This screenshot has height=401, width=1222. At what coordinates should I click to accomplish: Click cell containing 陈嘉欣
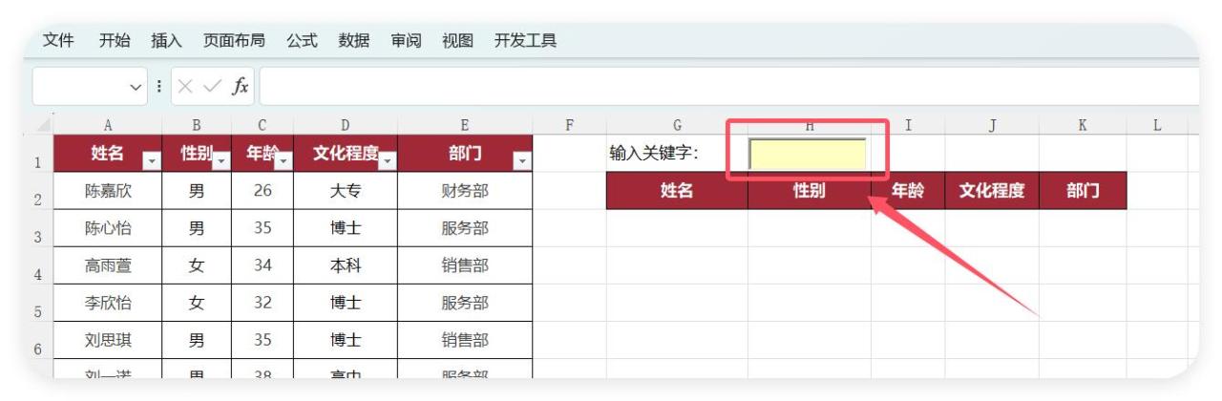tap(108, 191)
